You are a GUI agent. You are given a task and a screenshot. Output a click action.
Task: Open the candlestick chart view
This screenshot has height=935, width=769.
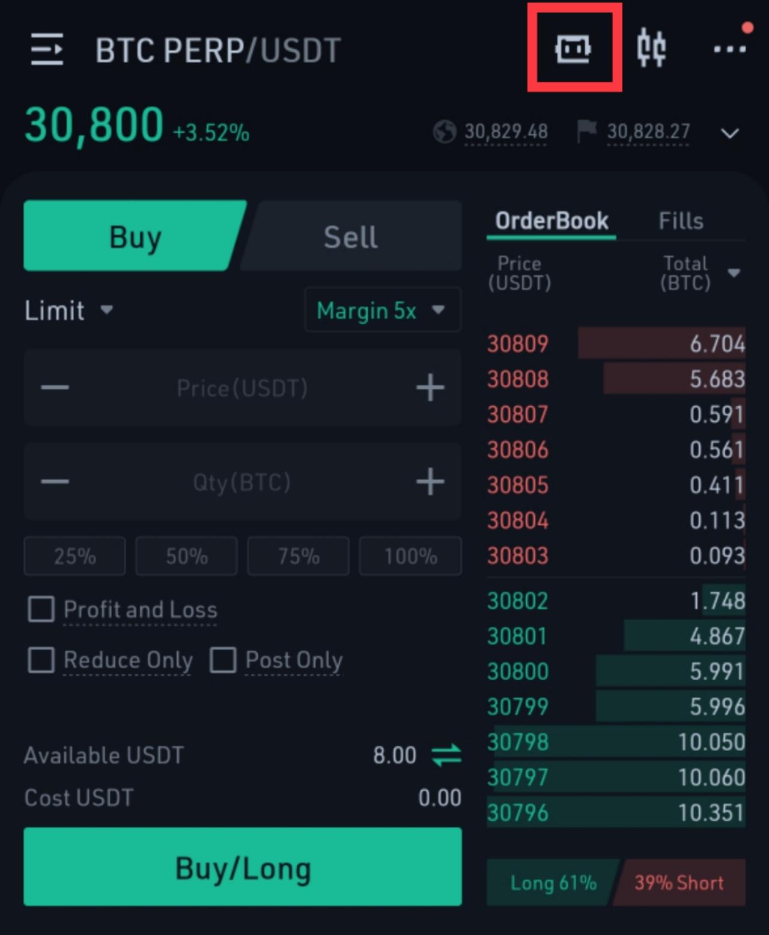click(651, 47)
